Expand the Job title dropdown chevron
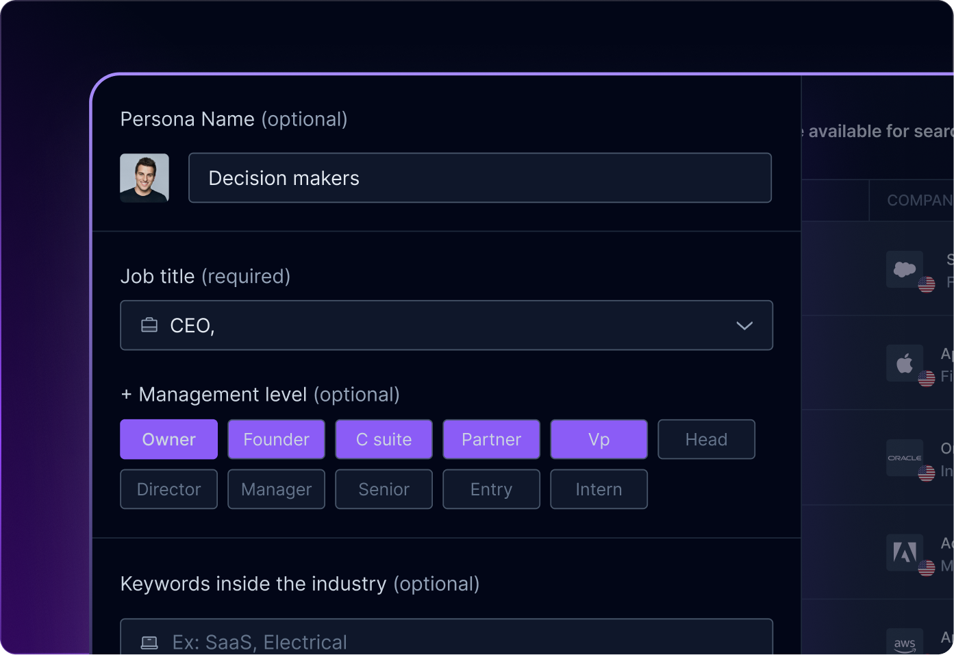Image resolution: width=954 pixels, height=655 pixels. click(744, 325)
